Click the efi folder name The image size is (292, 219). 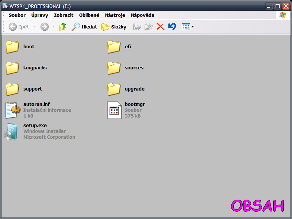[x=128, y=46]
